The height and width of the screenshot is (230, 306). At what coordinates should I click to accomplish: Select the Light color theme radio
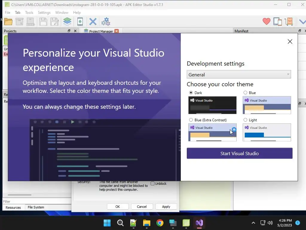(245, 120)
